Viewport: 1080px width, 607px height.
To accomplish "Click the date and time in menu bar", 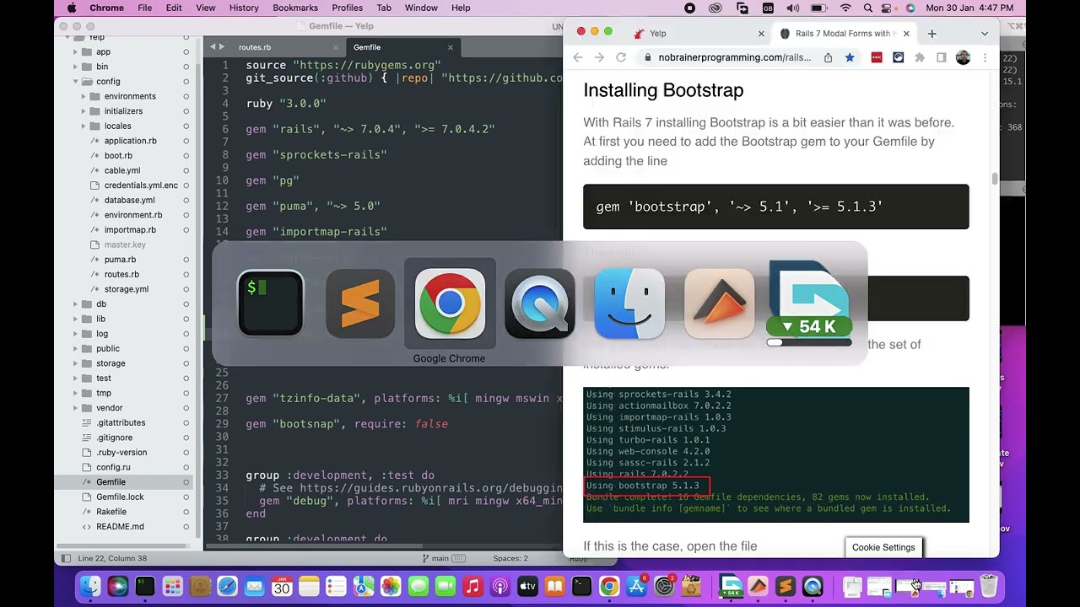I will (969, 8).
